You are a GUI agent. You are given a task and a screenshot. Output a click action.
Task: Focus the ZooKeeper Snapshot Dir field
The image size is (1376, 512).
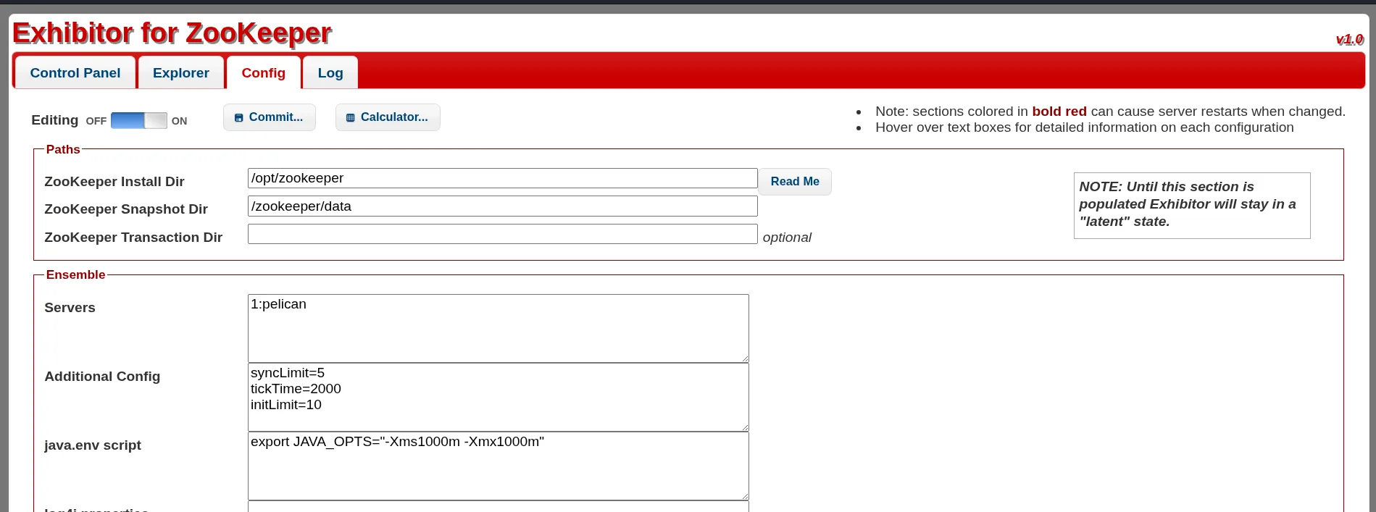point(502,206)
